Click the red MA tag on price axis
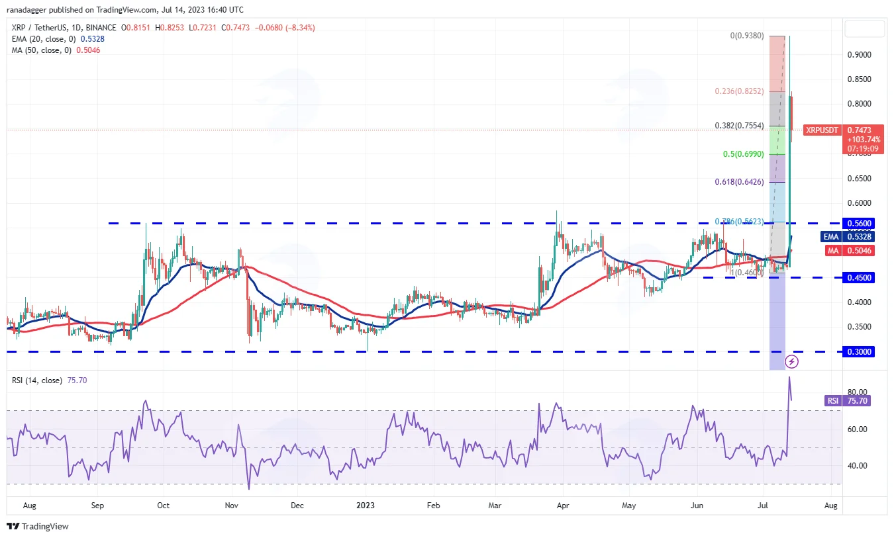This screenshot has height=538, width=894. click(833, 251)
